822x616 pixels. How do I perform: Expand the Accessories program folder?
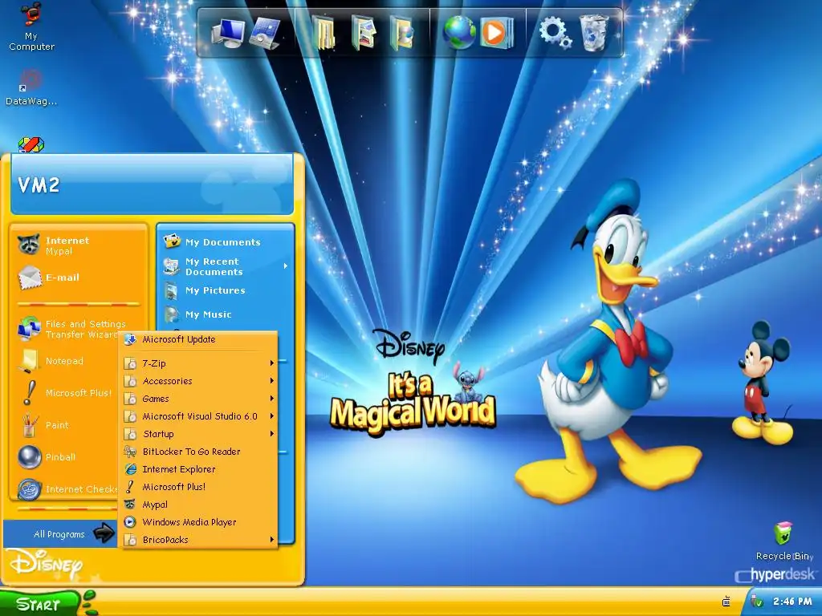tap(199, 381)
